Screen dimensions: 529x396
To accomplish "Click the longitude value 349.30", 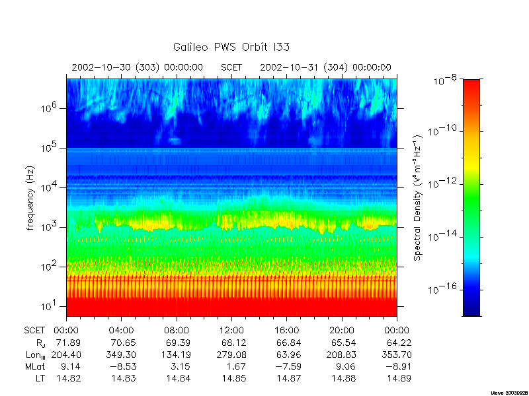I will click(121, 354).
